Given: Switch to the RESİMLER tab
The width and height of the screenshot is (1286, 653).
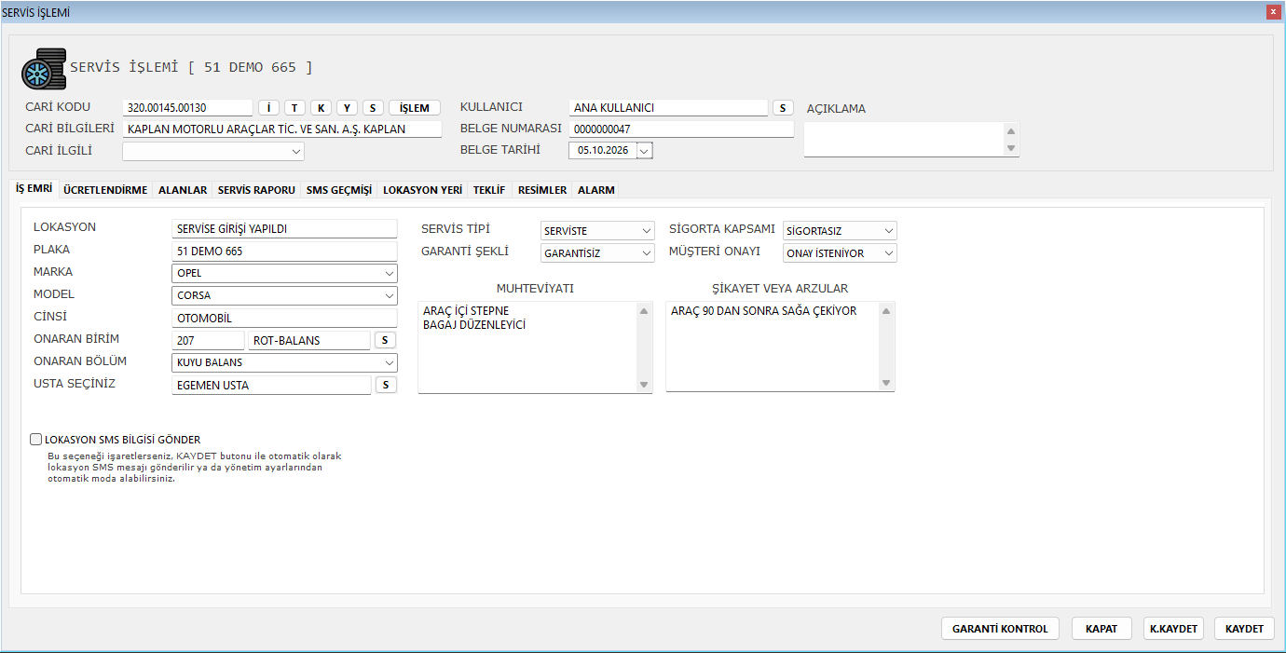Looking at the screenshot, I should click(x=542, y=190).
